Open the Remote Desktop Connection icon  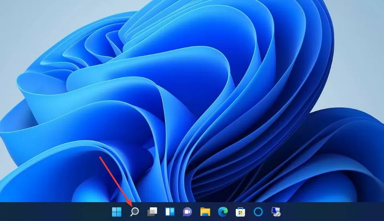click(x=276, y=212)
